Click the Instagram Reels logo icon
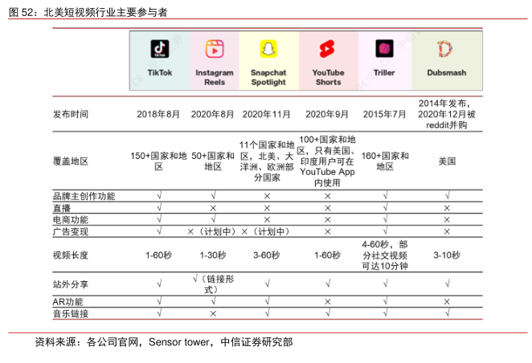Screen dimensions: 532x363 pyautogui.click(x=214, y=50)
